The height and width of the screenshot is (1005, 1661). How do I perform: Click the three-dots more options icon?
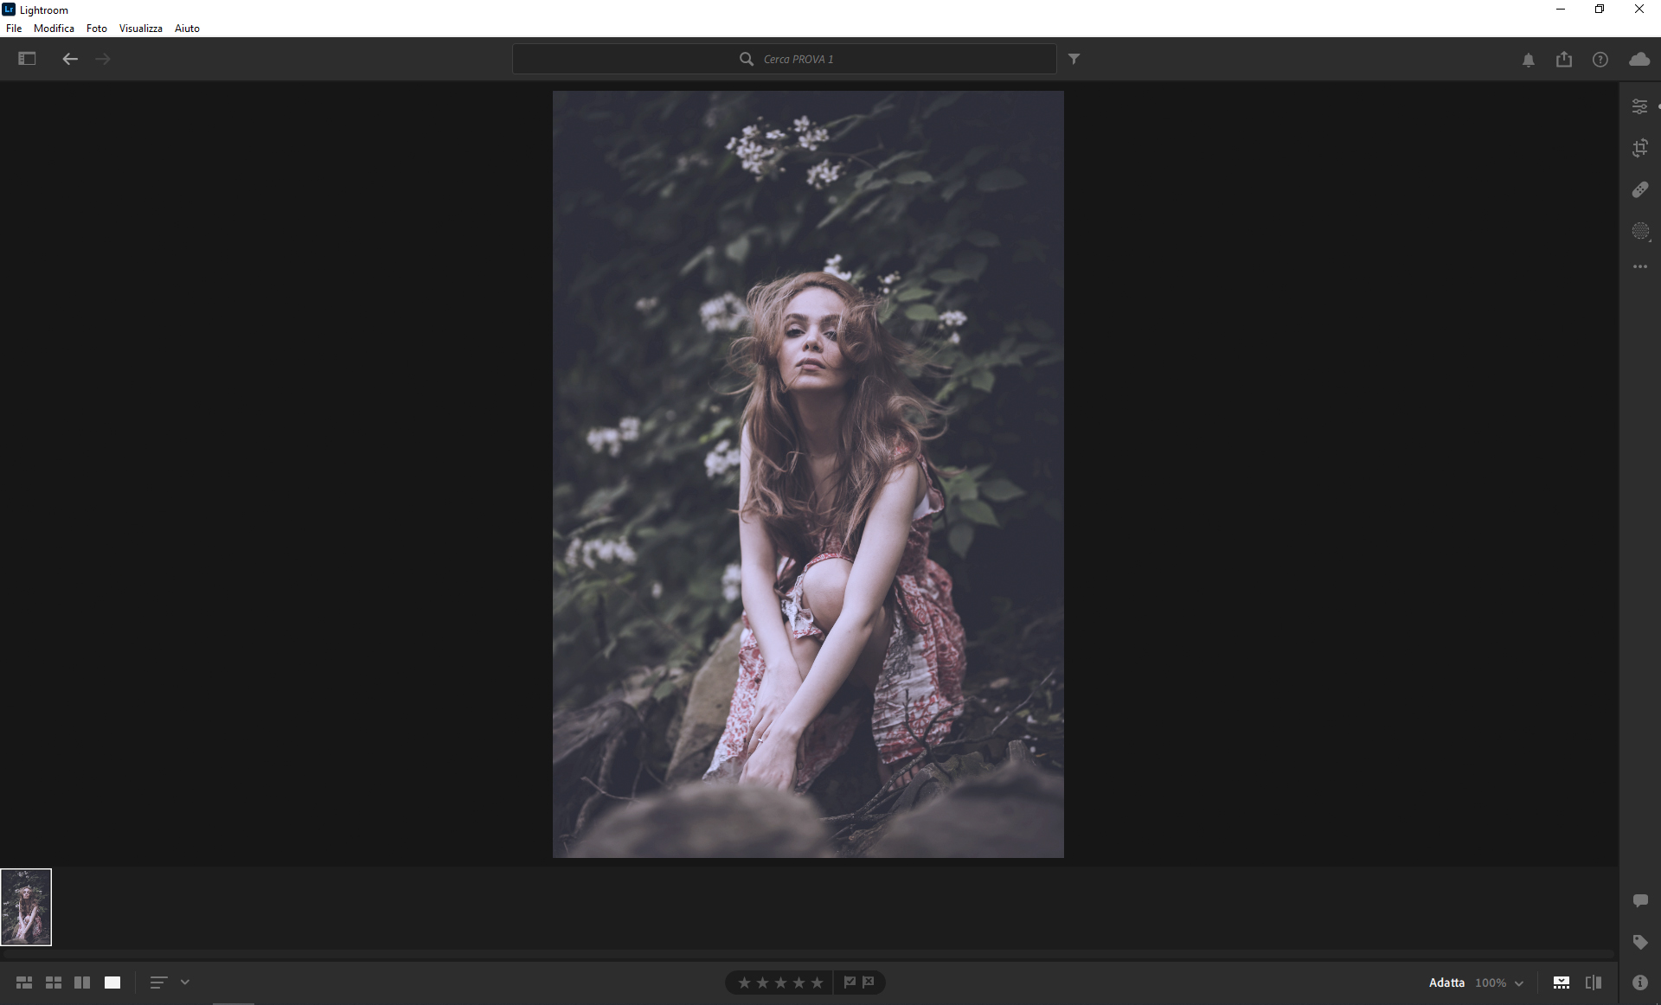pos(1639,266)
